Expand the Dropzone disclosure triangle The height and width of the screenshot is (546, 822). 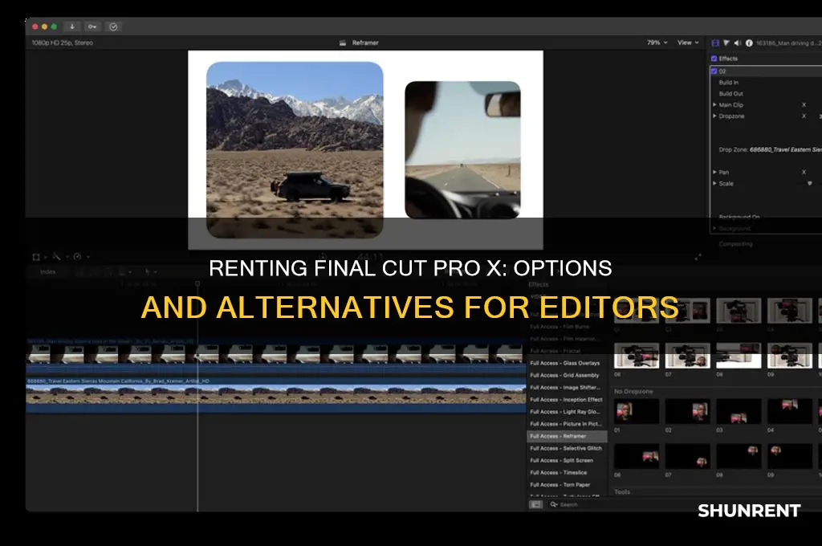[x=714, y=116]
